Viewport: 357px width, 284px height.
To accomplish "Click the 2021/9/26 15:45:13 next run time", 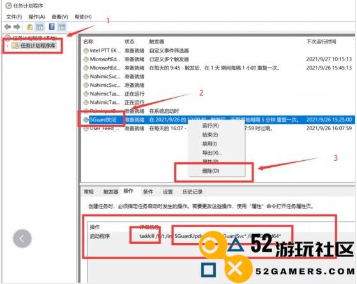I will pos(329,68).
